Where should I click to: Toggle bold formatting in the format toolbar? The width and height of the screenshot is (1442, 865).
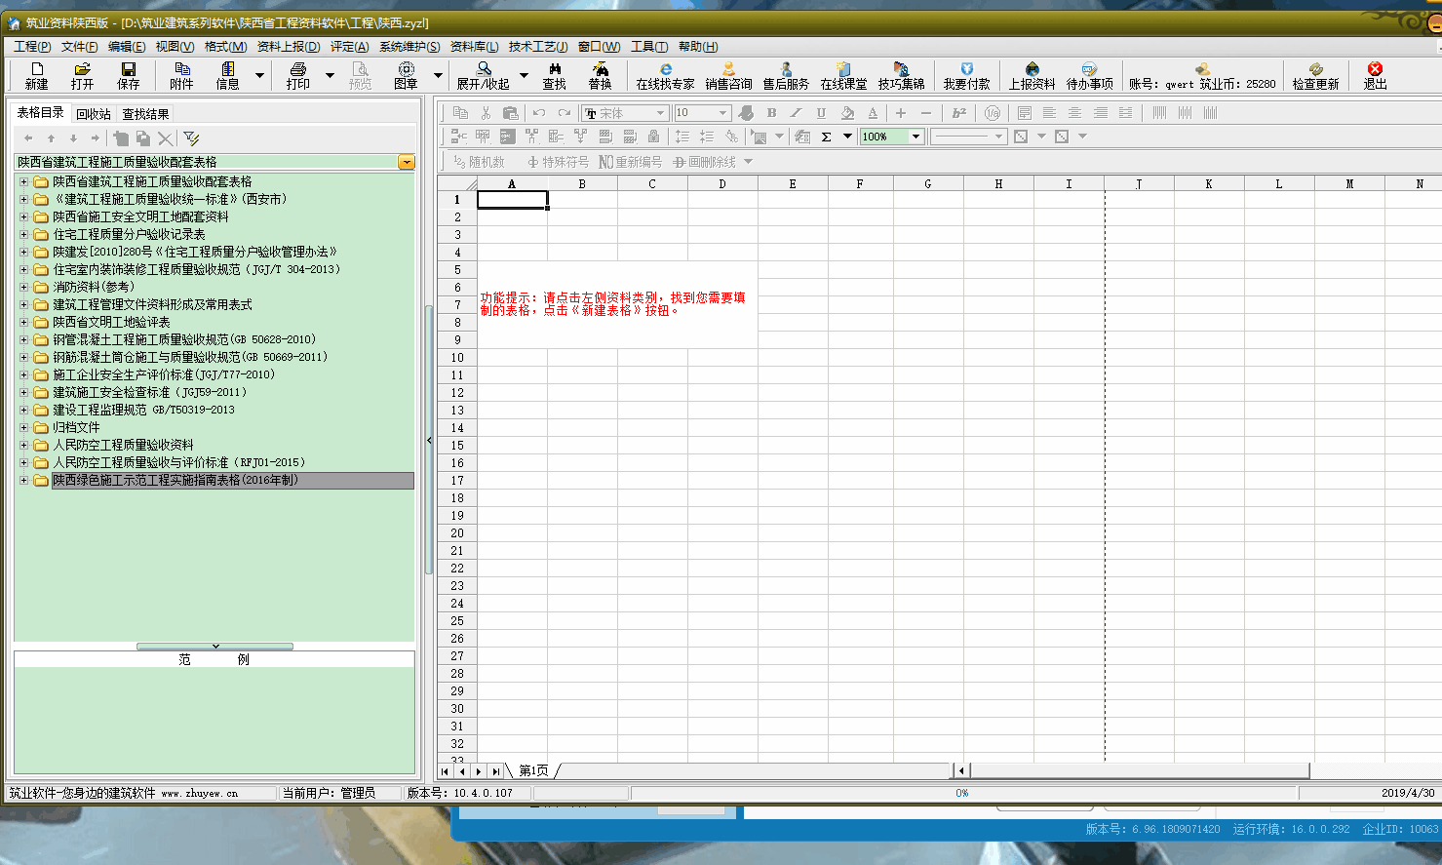click(771, 113)
